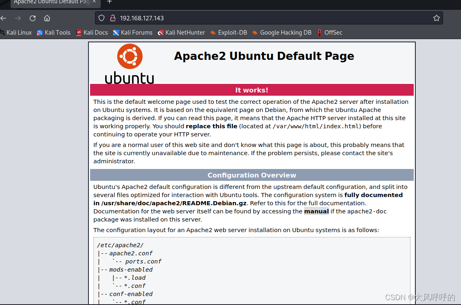461x305 pixels.
Task: Click ports.conf in the config tree
Action: [143, 261]
